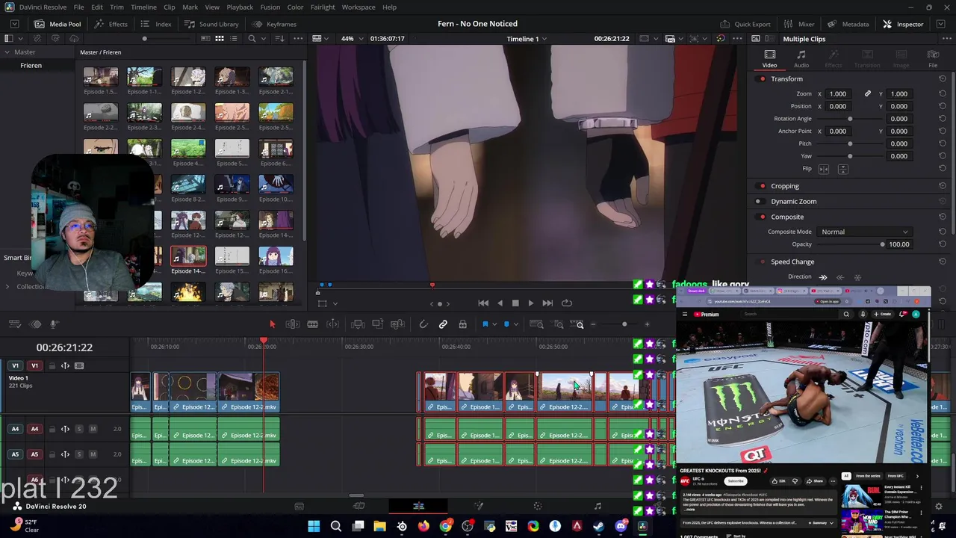Solo the A5 audio track
Image resolution: width=956 pixels, height=538 pixels.
point(79,454)
